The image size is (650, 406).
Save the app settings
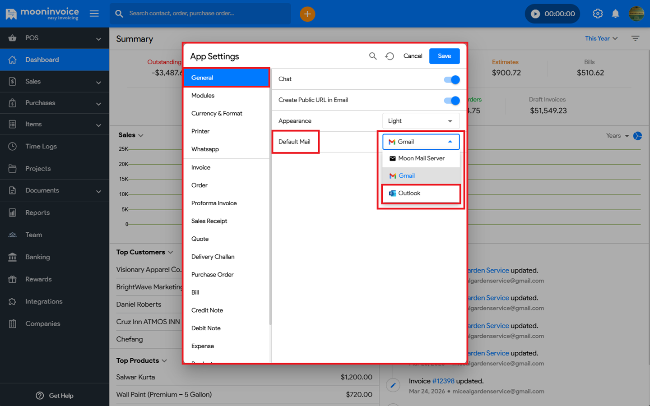(444, 56)
